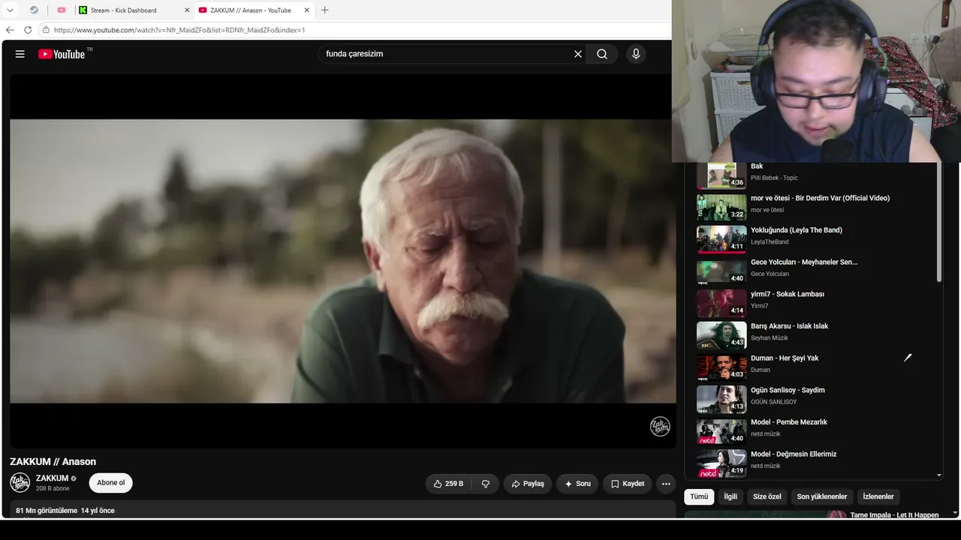
Task: Go to the YouTube home logo
Action: click(62, 54)
